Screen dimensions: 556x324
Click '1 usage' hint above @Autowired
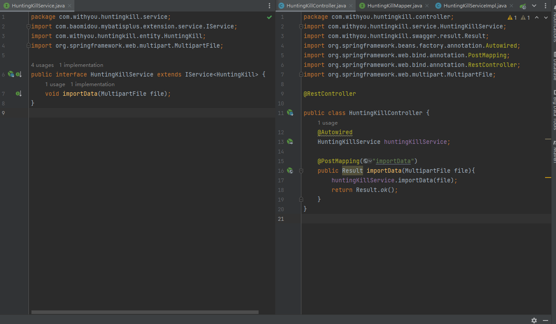[328, 123]
